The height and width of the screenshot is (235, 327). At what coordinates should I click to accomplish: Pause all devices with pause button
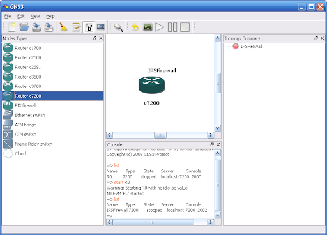click(172, 27)
